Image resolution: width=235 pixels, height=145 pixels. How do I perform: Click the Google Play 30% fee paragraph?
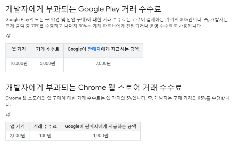point(117,23)
